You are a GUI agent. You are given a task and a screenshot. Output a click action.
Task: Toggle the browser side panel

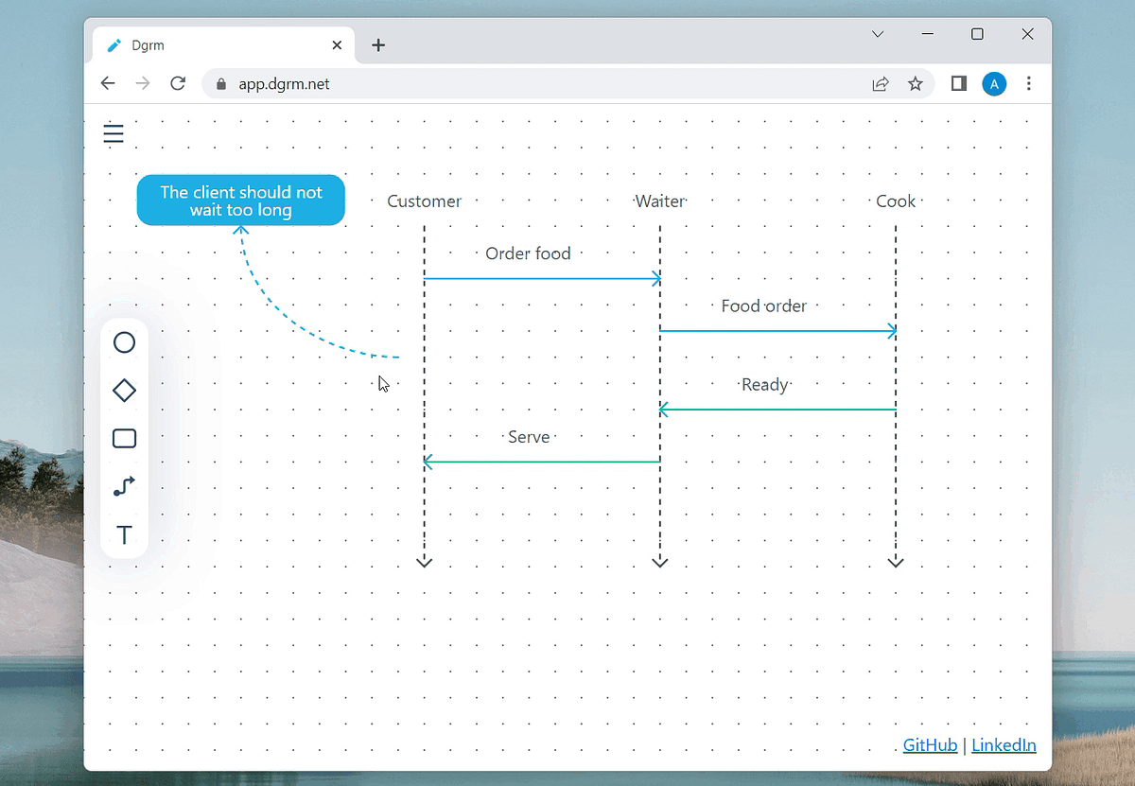[957, 83]
